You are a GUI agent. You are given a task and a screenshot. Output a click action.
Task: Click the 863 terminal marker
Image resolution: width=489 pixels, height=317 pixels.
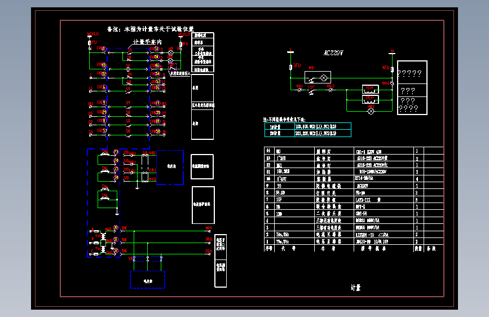(331, 90)
